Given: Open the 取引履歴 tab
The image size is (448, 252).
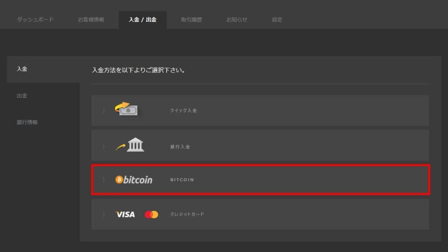Looking at the screenshot, I should [x=192, y=19].
